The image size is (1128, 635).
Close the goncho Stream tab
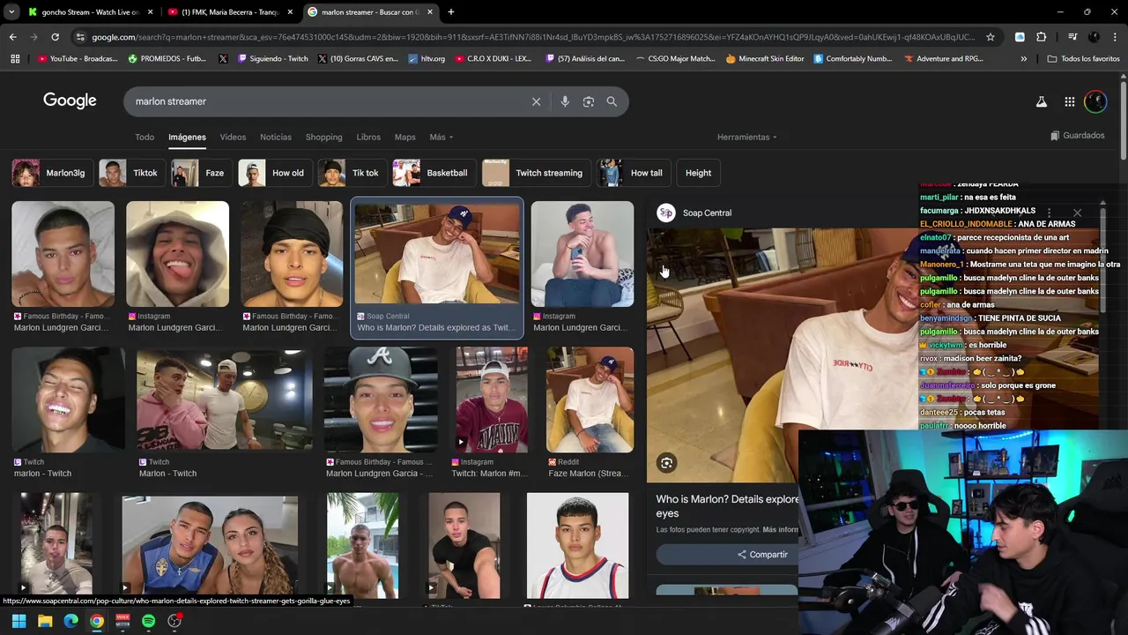[x=151, y=12]
